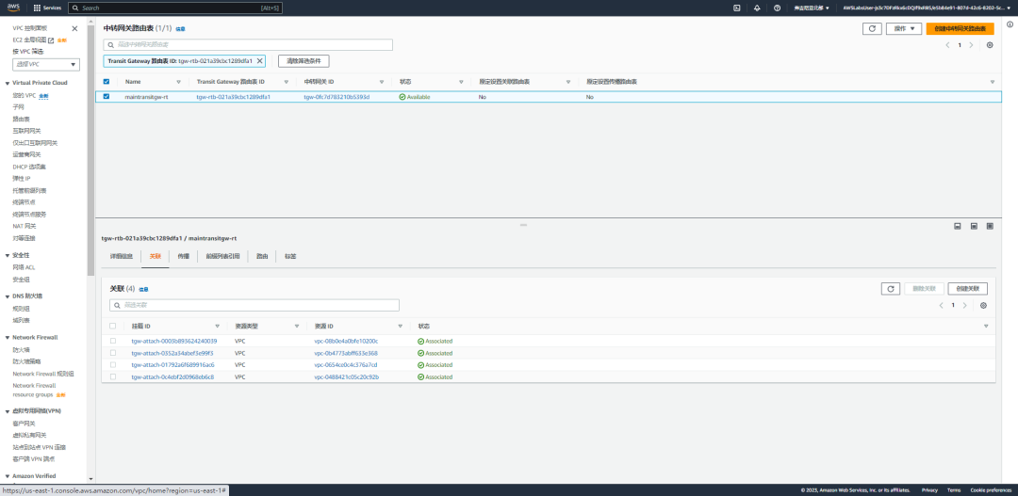1018x496 pixels.
Task: Toggle select-all checkbox in associations header
Action: click(113, 326)
